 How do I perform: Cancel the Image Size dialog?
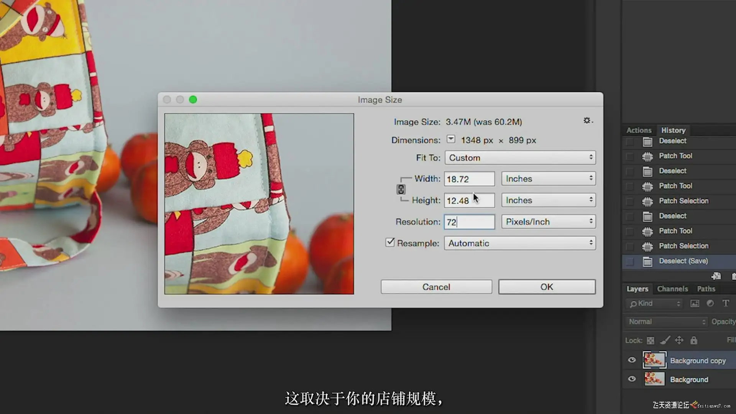(x=436, y=287)
